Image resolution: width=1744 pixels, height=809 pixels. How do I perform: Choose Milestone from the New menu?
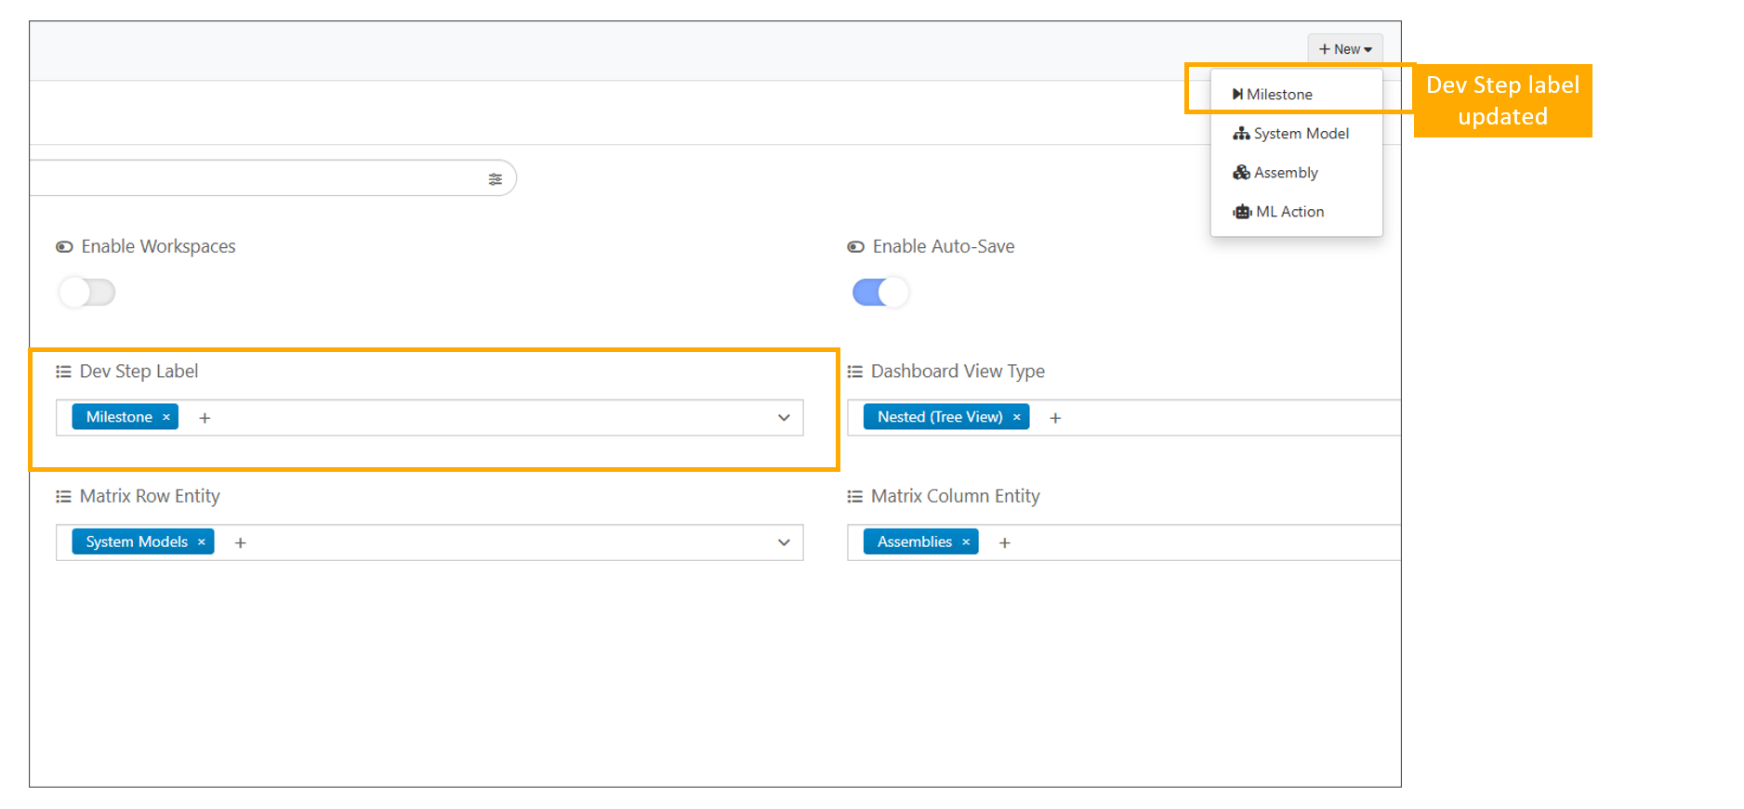[x=1278, y=95]
